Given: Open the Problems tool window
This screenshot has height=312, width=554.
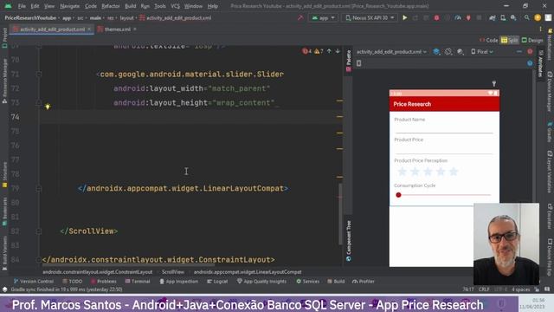Looking at the screenshot, I should point(104,282).
